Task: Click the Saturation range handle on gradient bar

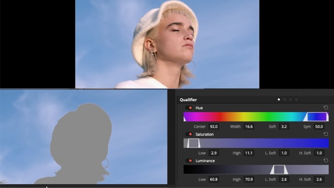Action: click(193, 143)
